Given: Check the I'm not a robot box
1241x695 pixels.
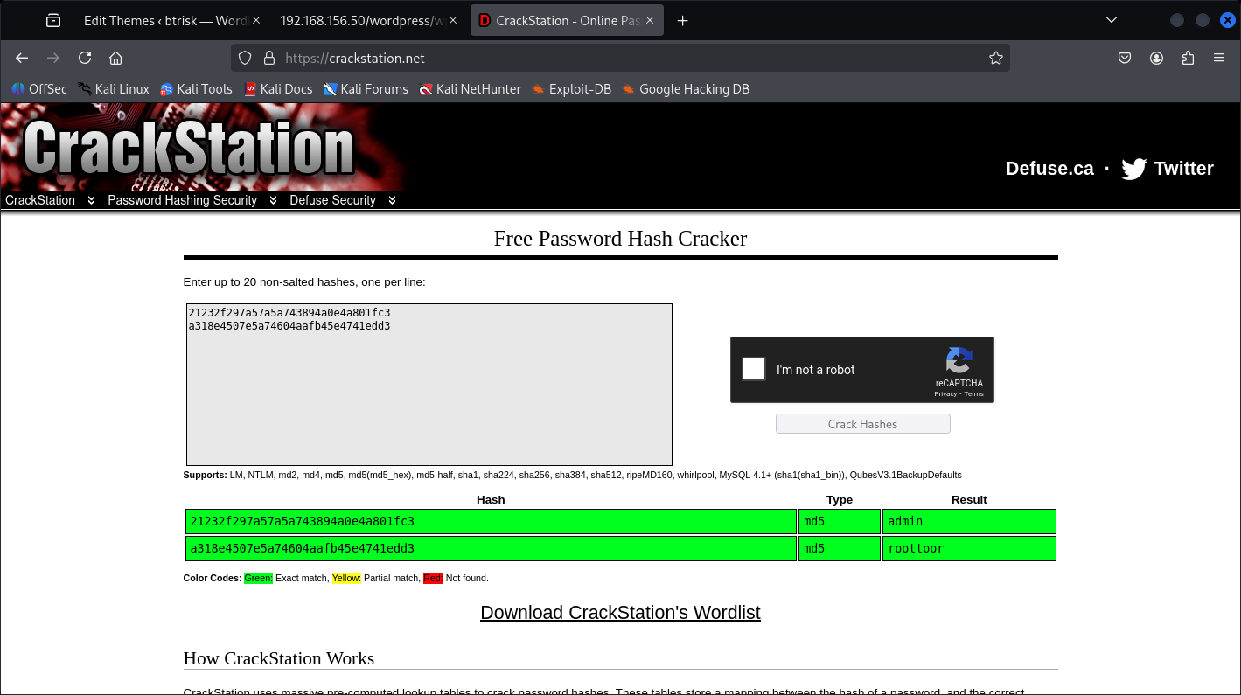Looking at the screenshot, I should click(x=754, y=369).
